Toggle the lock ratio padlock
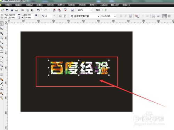 36,15
